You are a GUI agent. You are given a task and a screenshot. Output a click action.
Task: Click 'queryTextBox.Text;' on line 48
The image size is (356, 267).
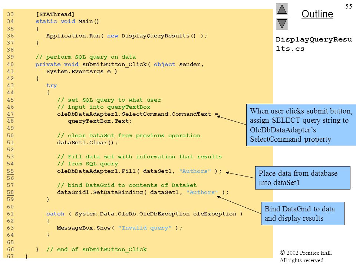[100, 121]
